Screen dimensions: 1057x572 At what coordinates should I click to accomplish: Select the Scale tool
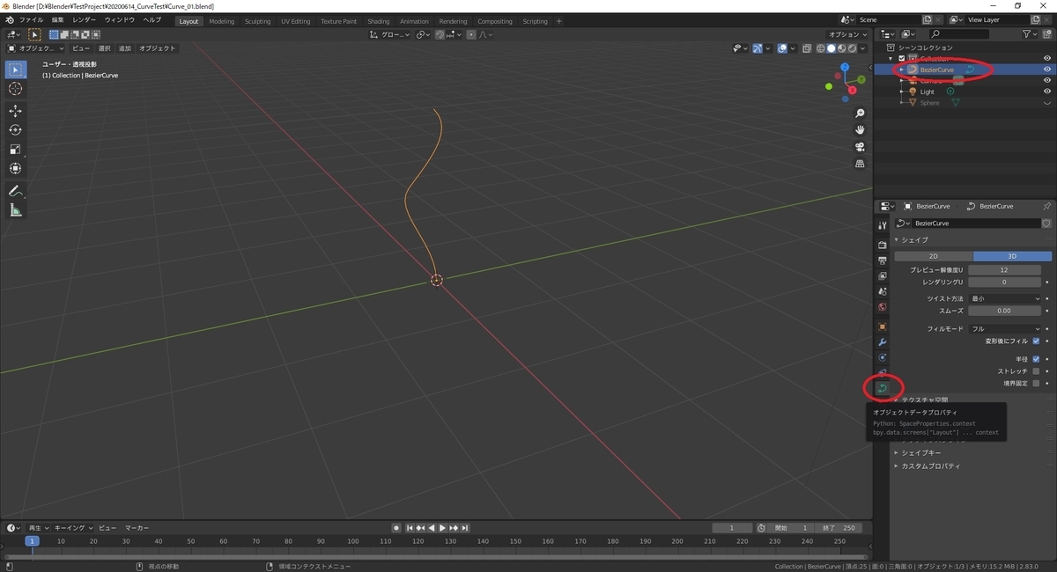point(16,150)
